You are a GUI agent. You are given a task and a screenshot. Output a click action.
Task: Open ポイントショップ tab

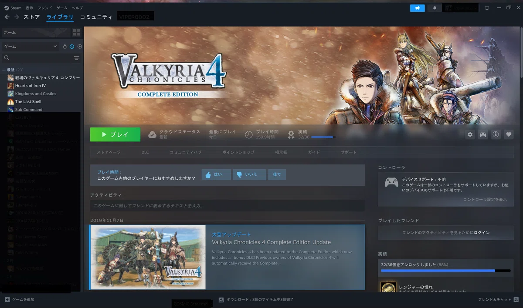point(238,152)
